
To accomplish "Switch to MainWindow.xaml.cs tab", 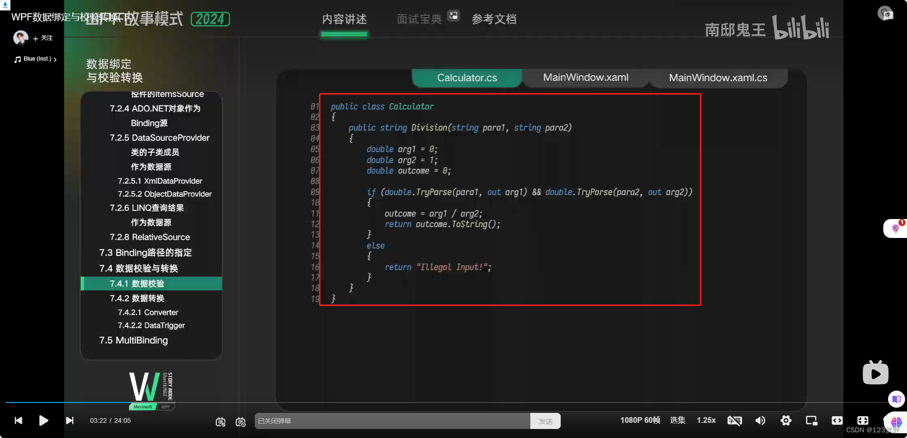I will (718, 78).
